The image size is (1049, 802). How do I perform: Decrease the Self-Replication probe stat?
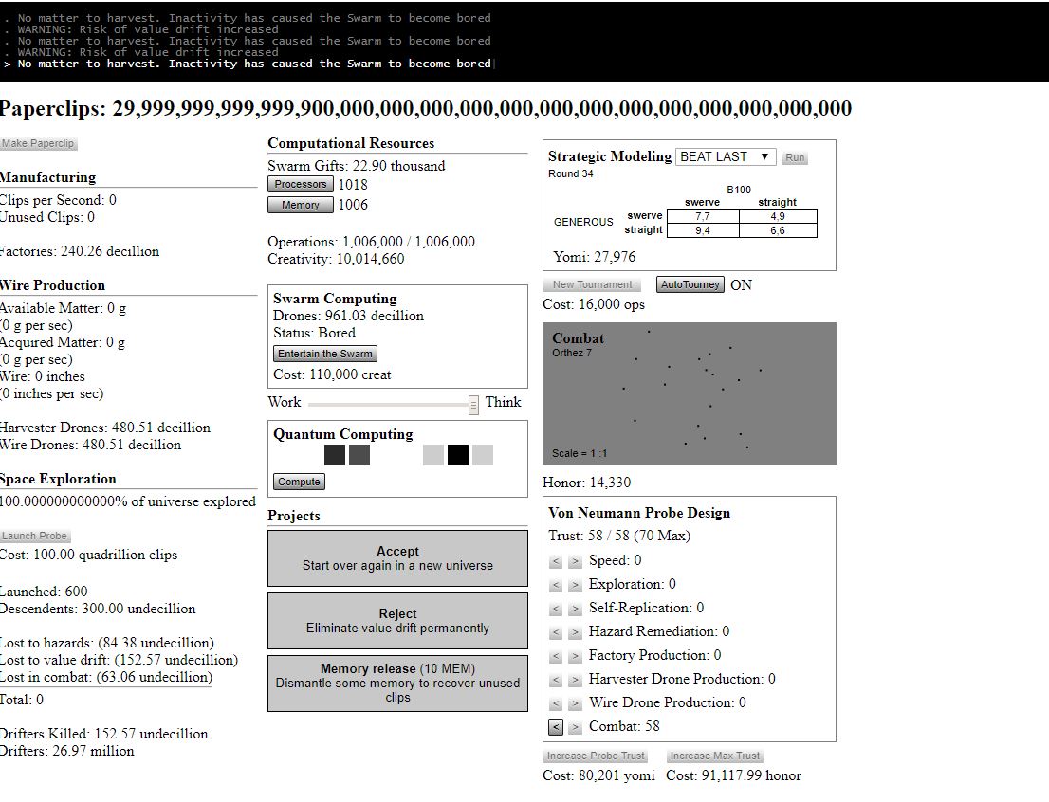555,609
